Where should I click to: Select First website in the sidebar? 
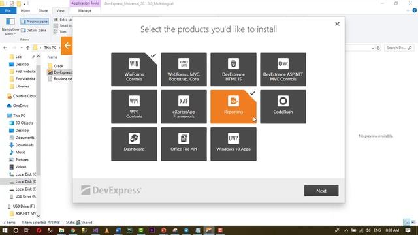(x=25, y=71)
